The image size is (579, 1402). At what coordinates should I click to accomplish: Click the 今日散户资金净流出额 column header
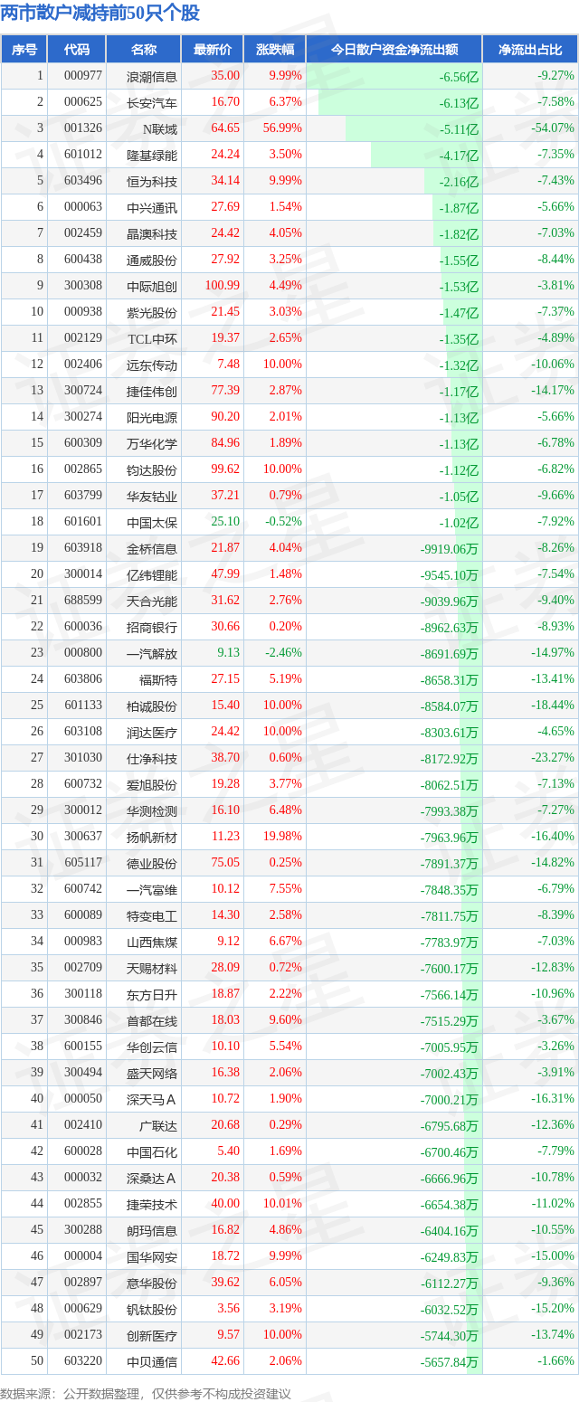pos(394,50)
